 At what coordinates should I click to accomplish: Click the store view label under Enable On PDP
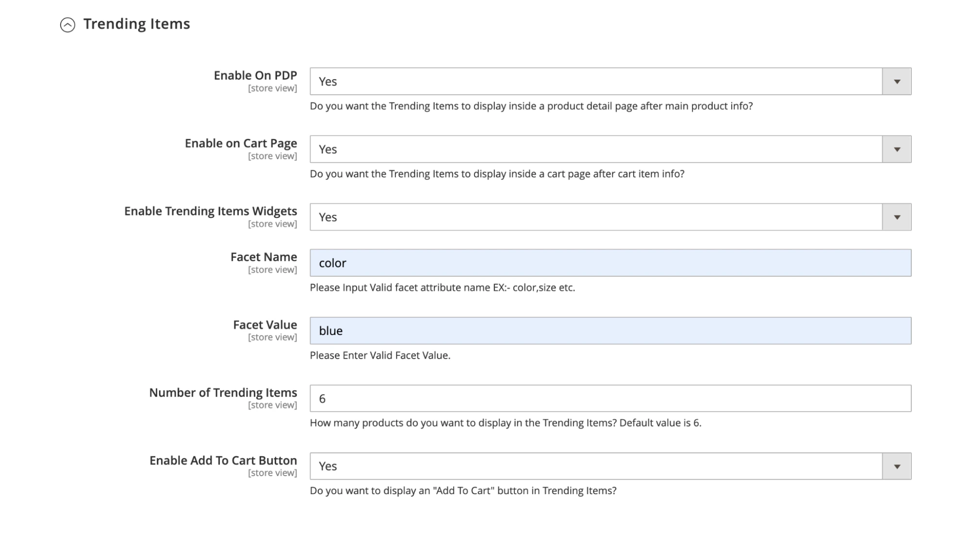273,88
